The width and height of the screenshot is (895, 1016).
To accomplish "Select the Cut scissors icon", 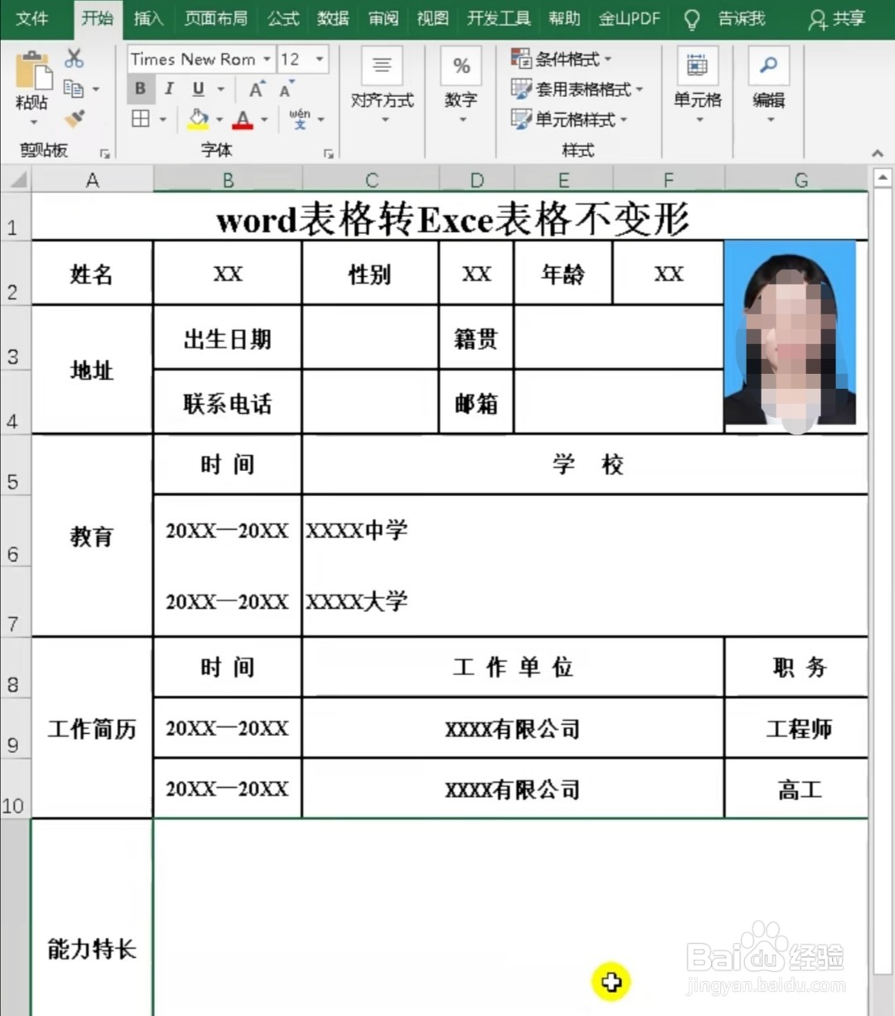I will pos(73,59).
